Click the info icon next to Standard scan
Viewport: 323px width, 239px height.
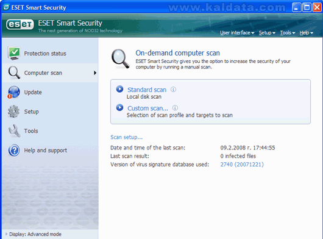tap(173, 90)
